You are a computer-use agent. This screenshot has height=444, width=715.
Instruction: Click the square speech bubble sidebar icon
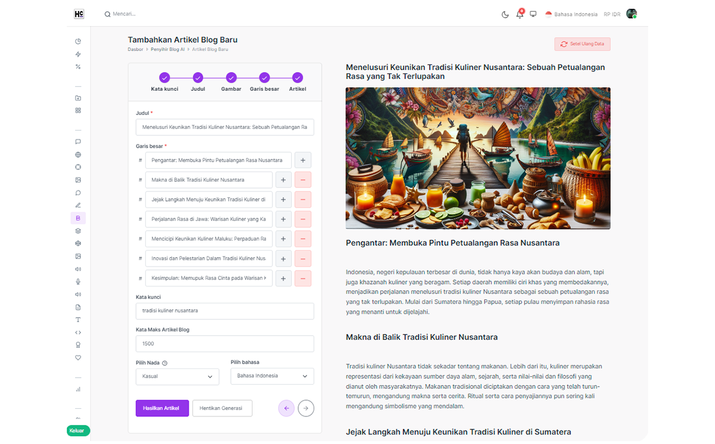pos(78,142)
